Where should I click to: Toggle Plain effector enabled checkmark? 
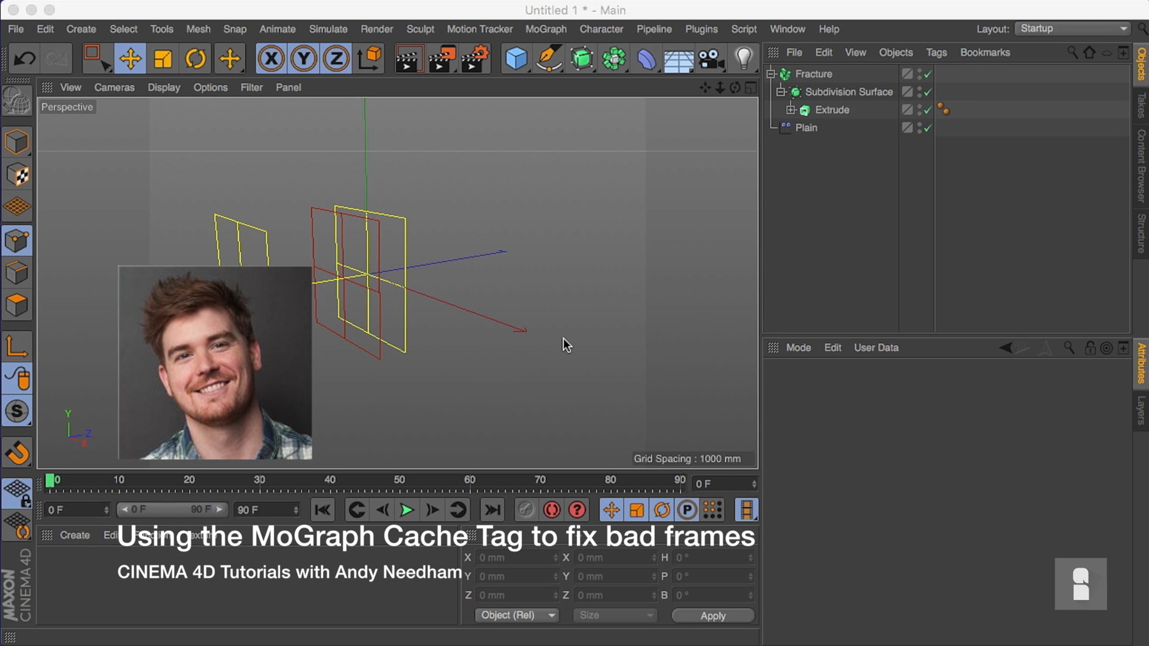(x=928, y=128)
